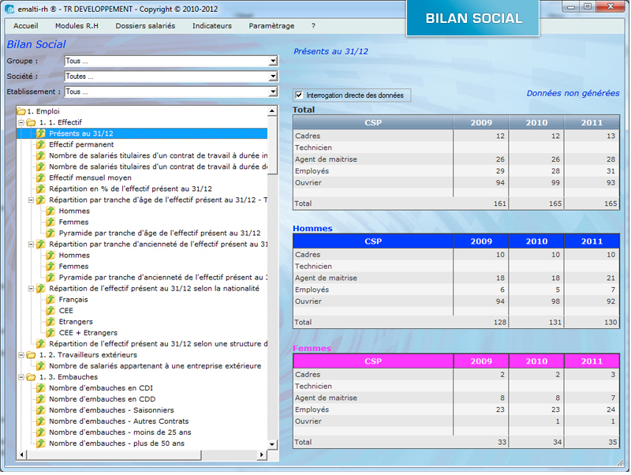Click the emalti-rh app icon in title bar
Screen dimensions: 631x475
9,9
